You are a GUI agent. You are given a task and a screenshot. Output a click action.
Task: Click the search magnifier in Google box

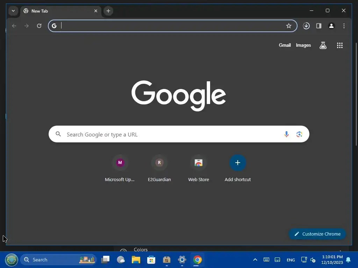click(58, 134)
